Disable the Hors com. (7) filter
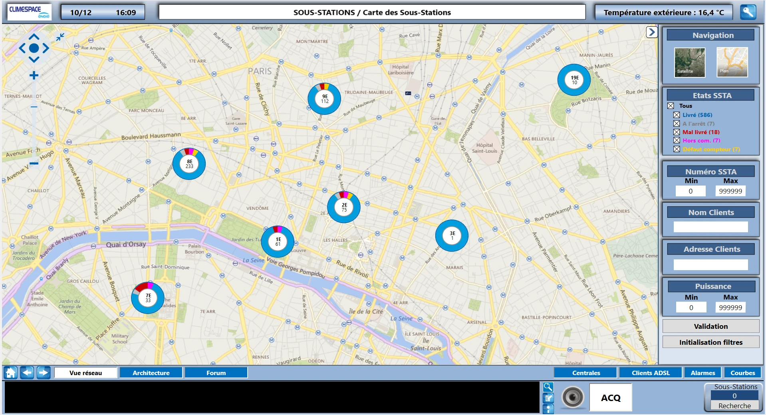 point(676,140)
